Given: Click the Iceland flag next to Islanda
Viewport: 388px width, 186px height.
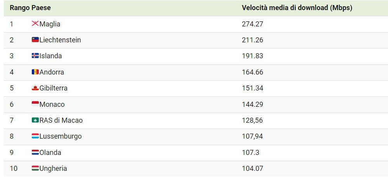Looking at the screenshot, I should click(x=35, y=56).
